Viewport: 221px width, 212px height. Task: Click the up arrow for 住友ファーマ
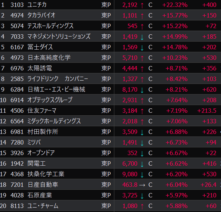[x=142, y=111]
